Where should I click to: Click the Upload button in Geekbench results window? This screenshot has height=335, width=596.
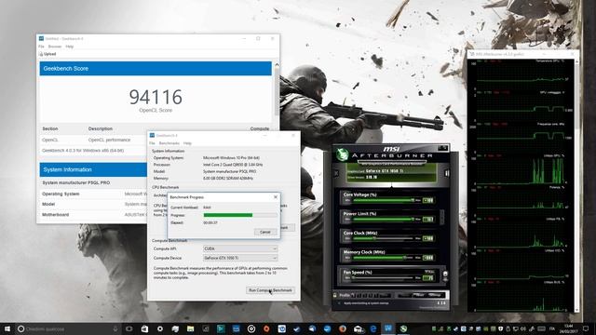[47, 54]
